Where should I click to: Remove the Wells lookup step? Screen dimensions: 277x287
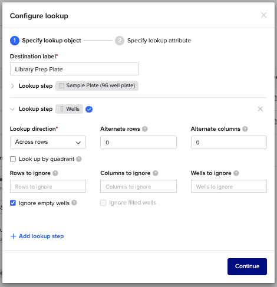point(260,109)
